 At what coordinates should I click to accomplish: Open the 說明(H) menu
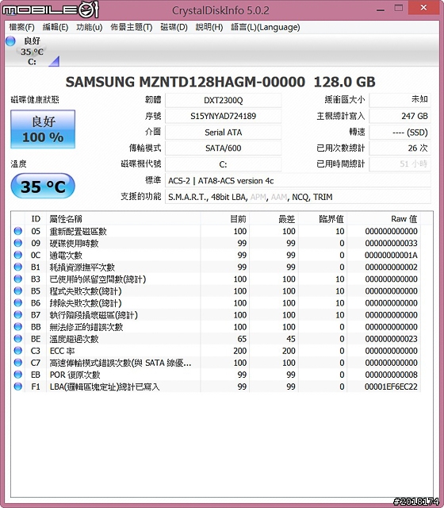pos(209,27)
